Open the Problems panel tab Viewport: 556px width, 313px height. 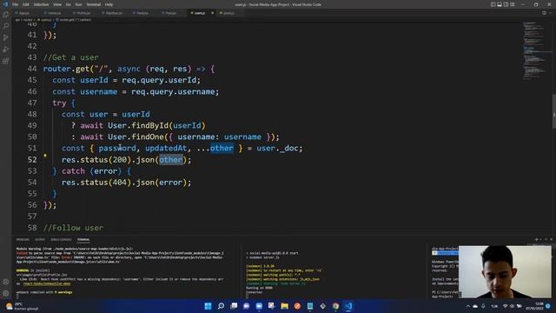tap(23, 240)
